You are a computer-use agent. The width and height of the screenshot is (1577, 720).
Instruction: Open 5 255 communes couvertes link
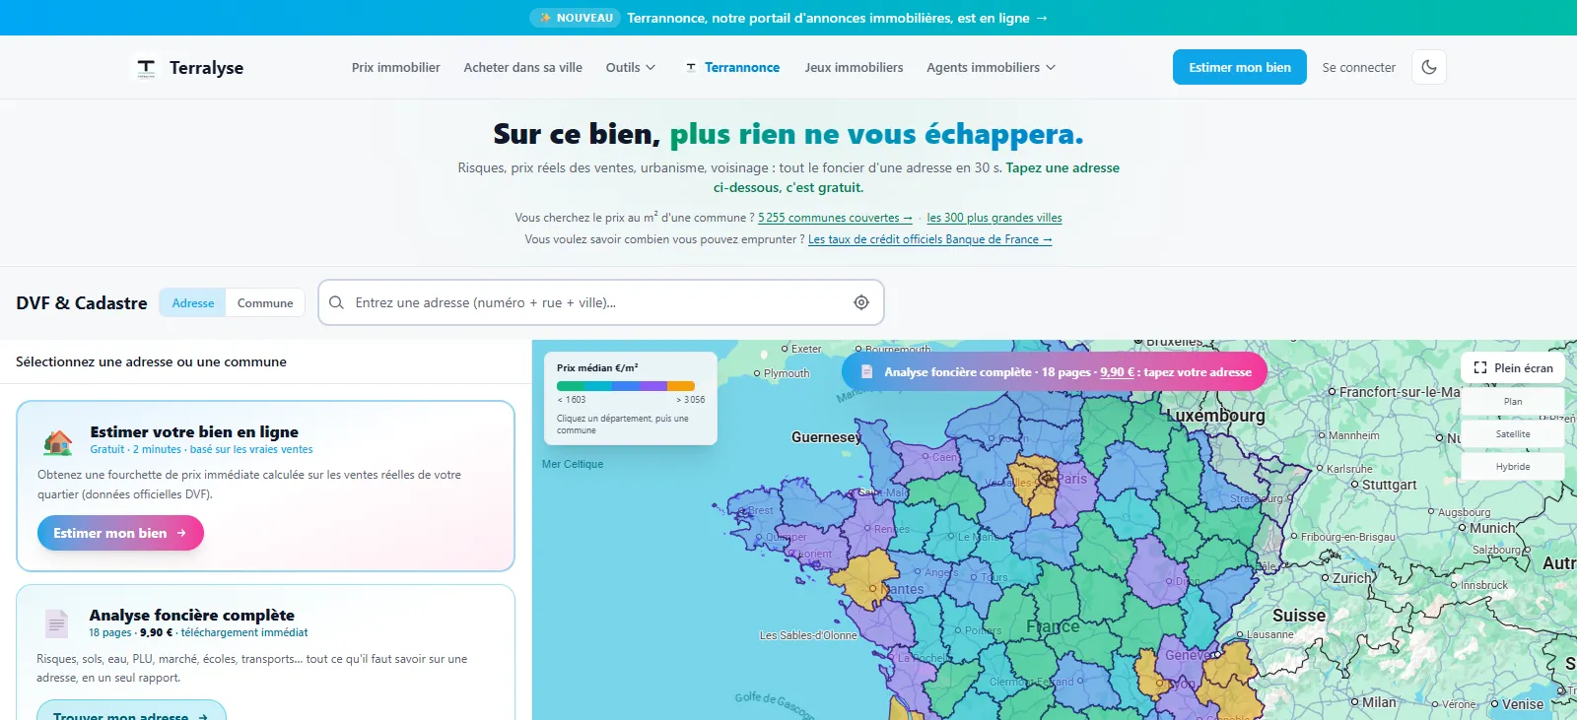[x=835, y=218]
